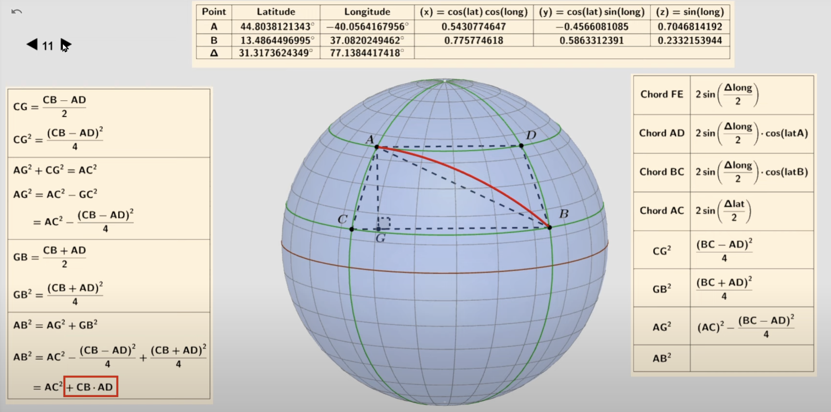Select point A on the sphere

pyautogui.click(x=376, y=147)
